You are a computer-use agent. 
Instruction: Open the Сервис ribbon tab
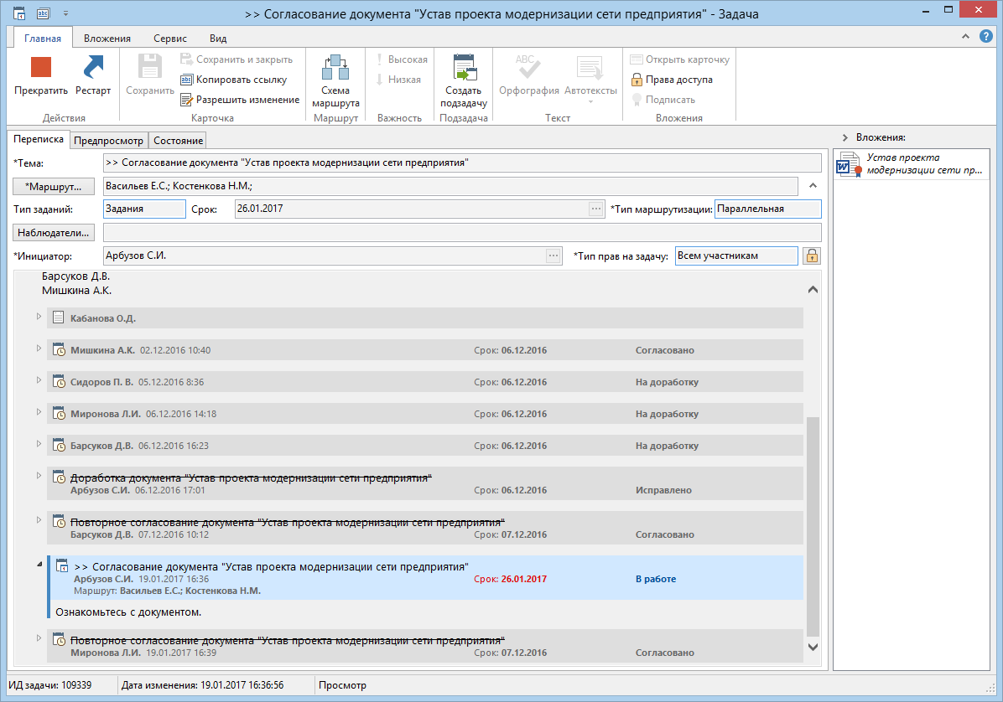pos(170,39)
